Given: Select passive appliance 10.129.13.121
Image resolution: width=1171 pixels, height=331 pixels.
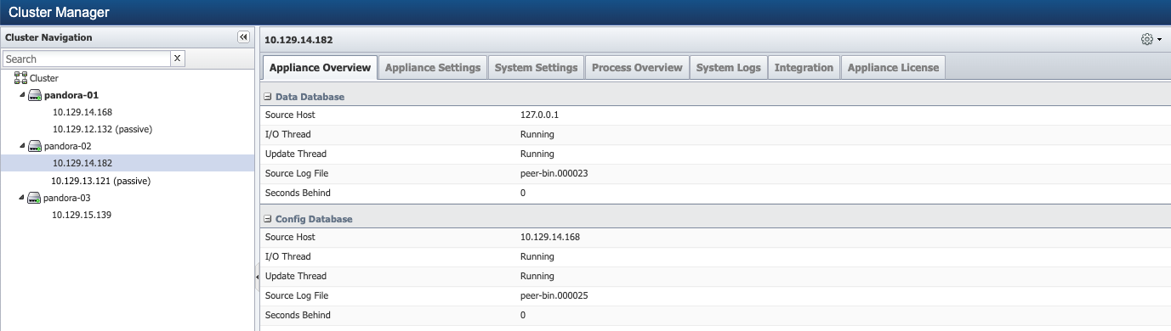Looking at the screenshot, I should (x=101, y=181).
